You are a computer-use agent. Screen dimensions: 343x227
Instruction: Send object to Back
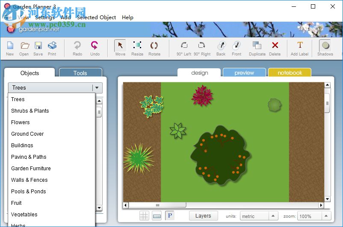pos(221,48)
